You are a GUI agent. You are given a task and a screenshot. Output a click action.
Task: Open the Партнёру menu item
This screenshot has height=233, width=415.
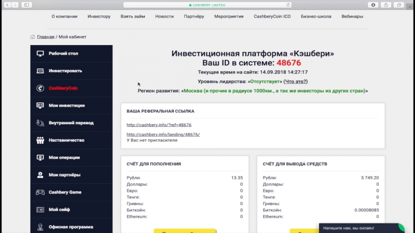(194, 17)
